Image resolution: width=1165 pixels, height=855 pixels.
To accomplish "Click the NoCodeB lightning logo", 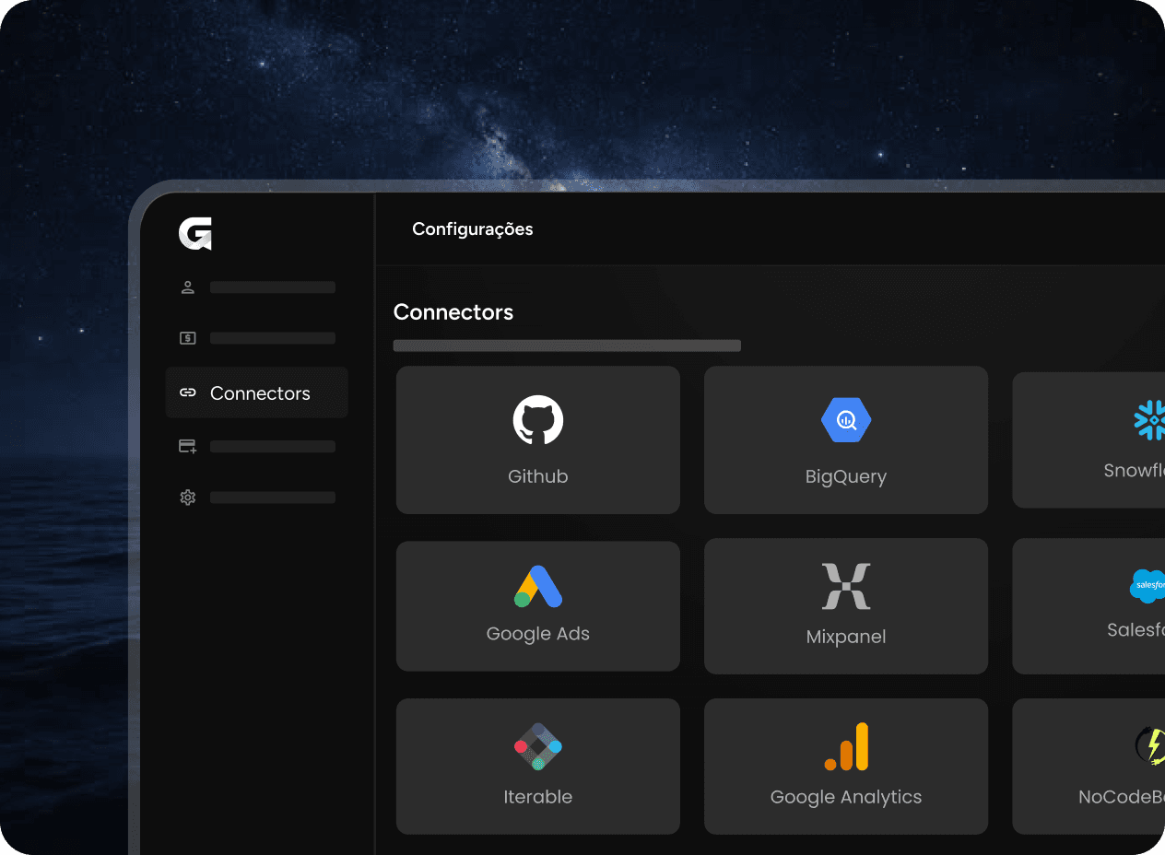I will (1150, 745).
